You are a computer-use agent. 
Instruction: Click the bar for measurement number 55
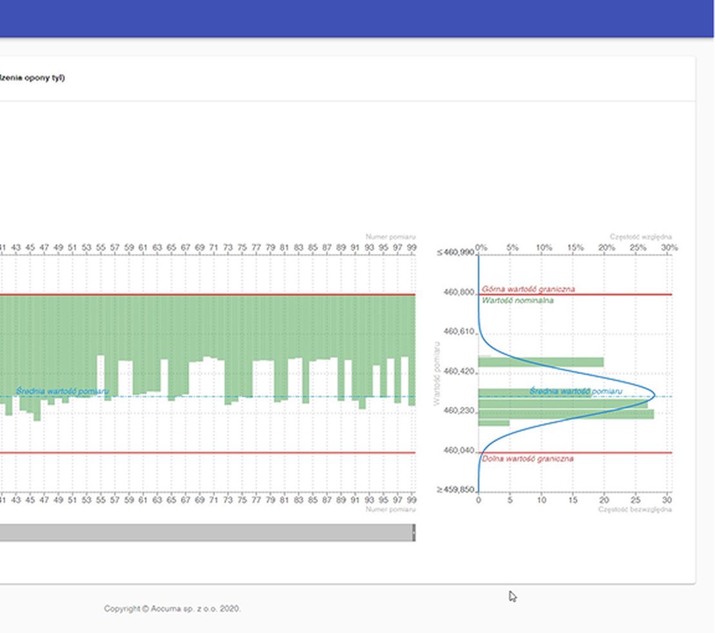tap(100, 325)
